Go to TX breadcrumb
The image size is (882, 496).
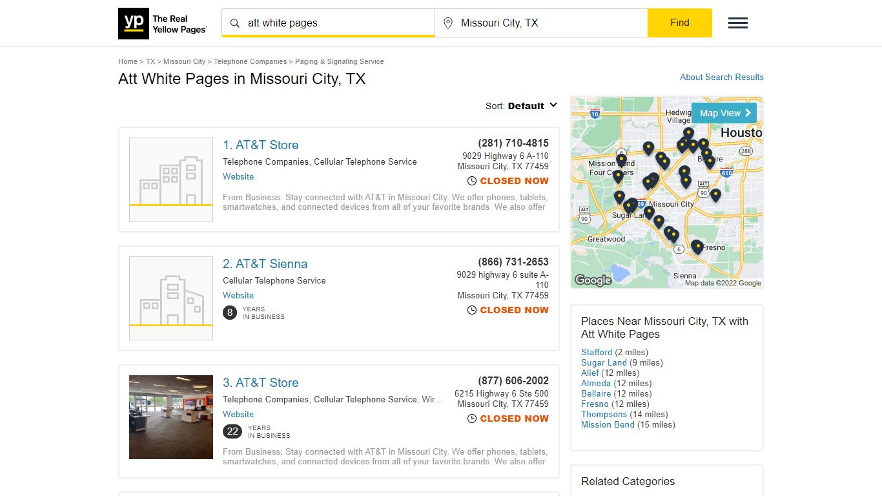click(x=150, y=61)
